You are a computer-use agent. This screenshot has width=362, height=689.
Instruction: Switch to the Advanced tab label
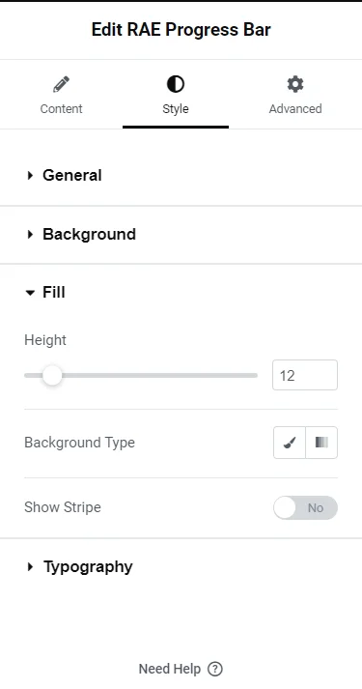click(x=295, y=108)
